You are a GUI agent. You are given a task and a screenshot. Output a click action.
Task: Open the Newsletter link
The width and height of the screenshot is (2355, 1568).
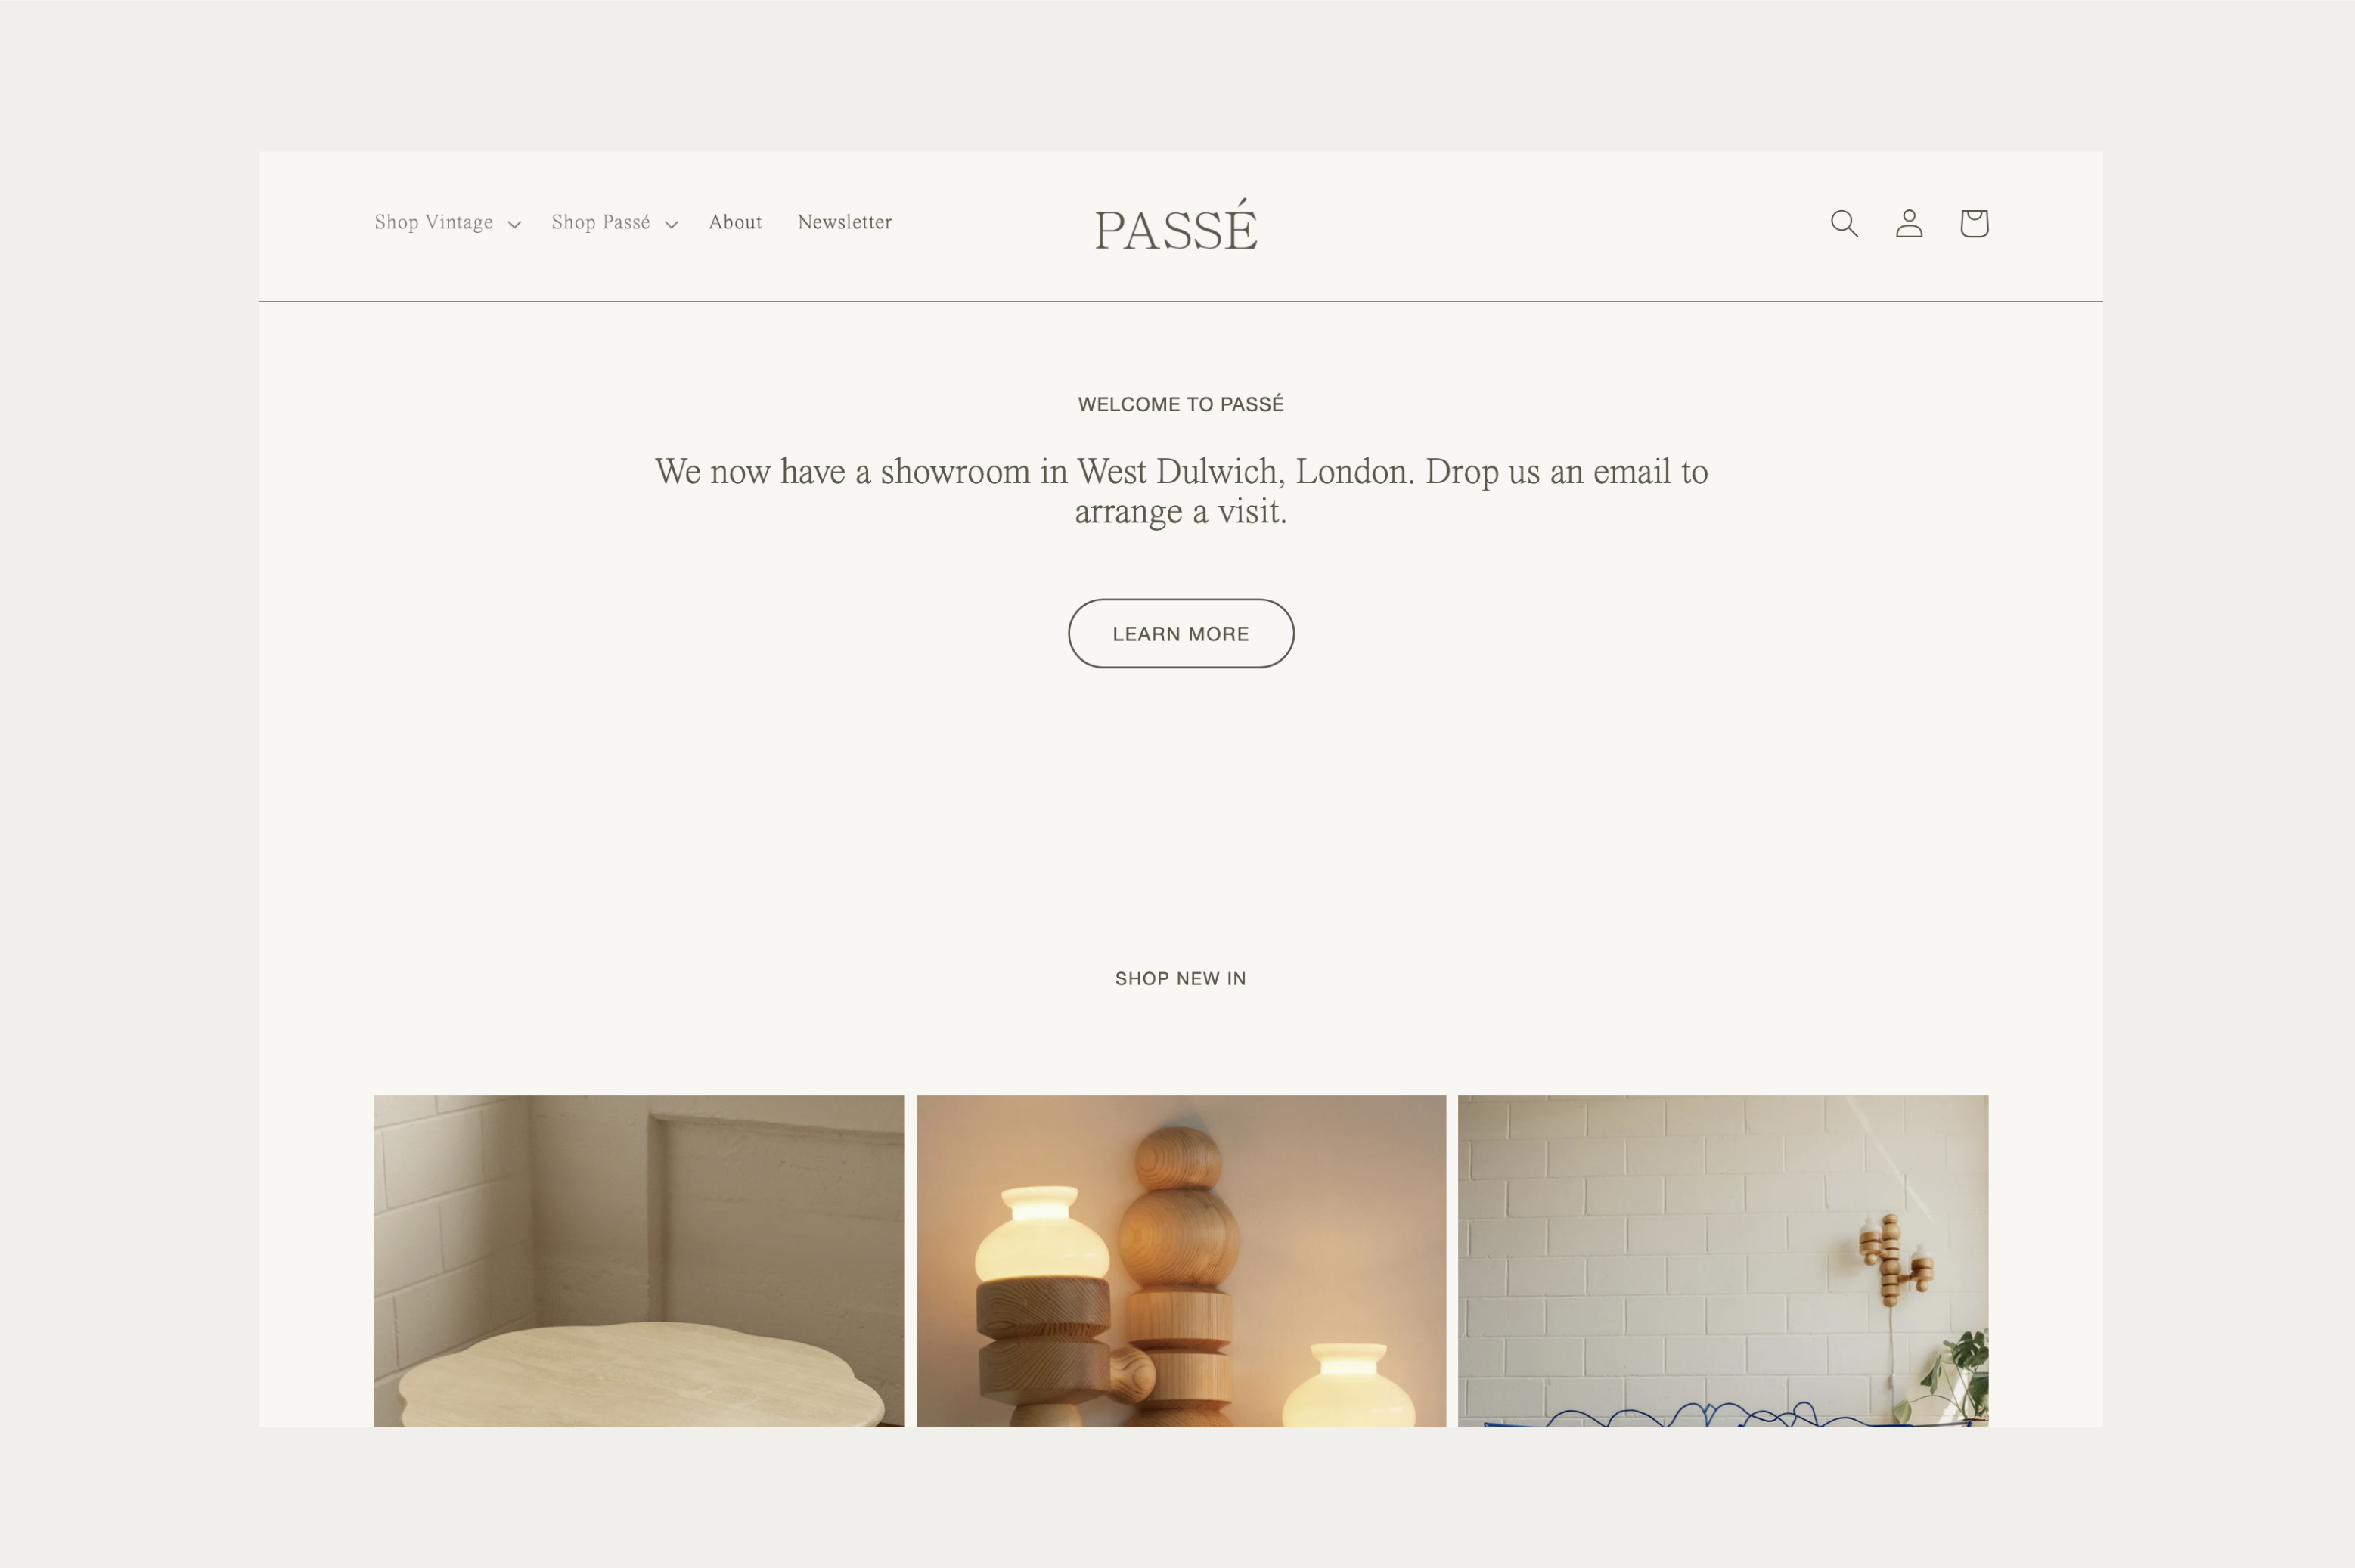[x=844, y=222]
